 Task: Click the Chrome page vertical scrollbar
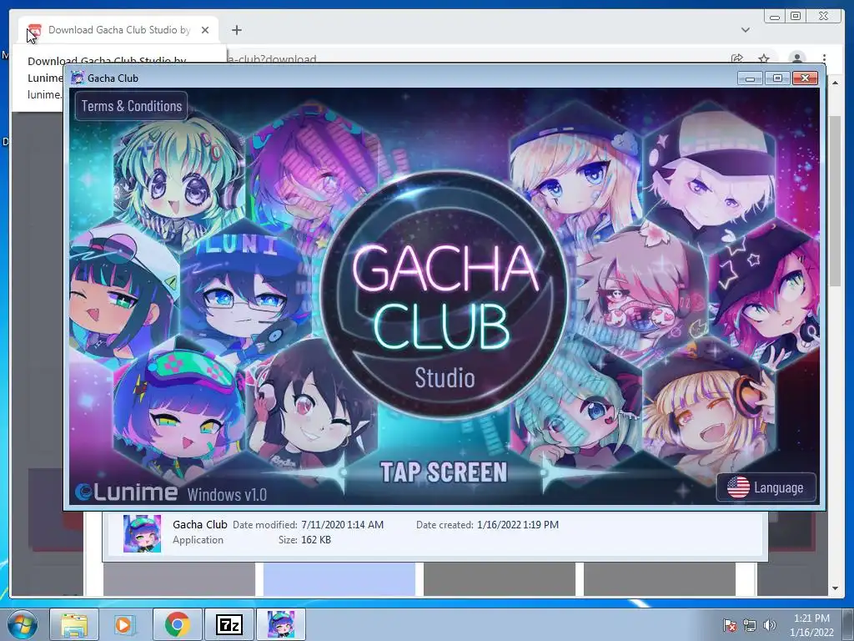[834, 200]
